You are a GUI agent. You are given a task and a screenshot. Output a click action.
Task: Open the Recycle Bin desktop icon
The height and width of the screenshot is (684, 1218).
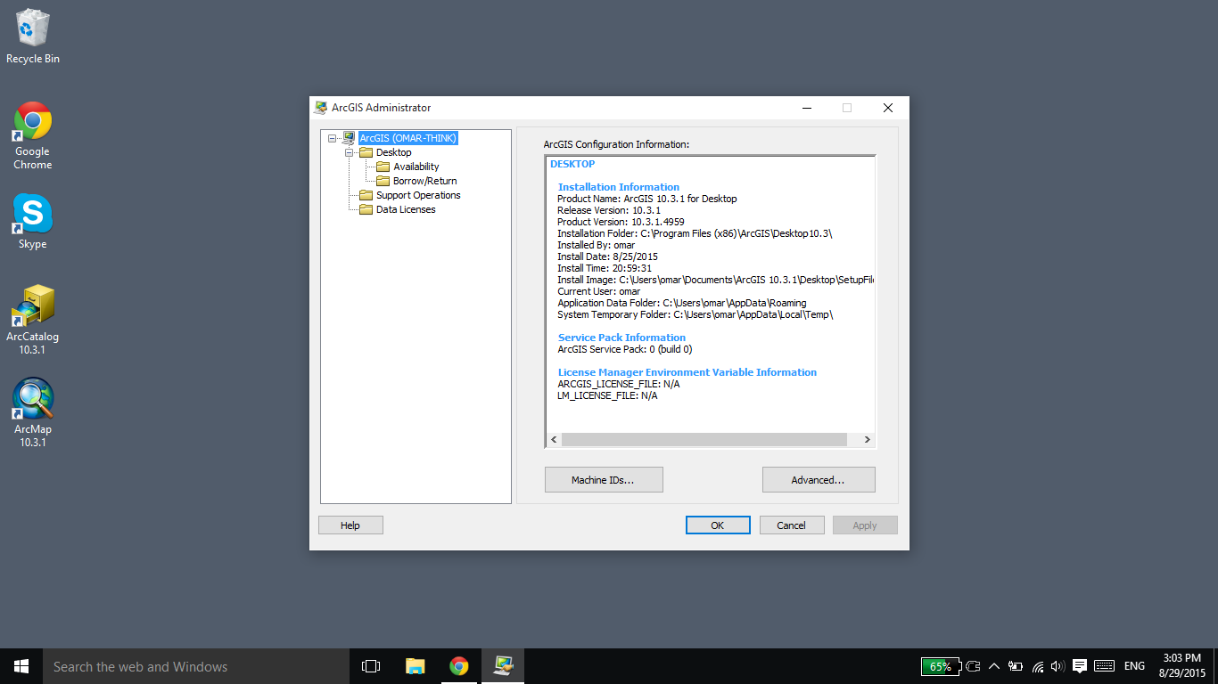click(x=32, y=36)
